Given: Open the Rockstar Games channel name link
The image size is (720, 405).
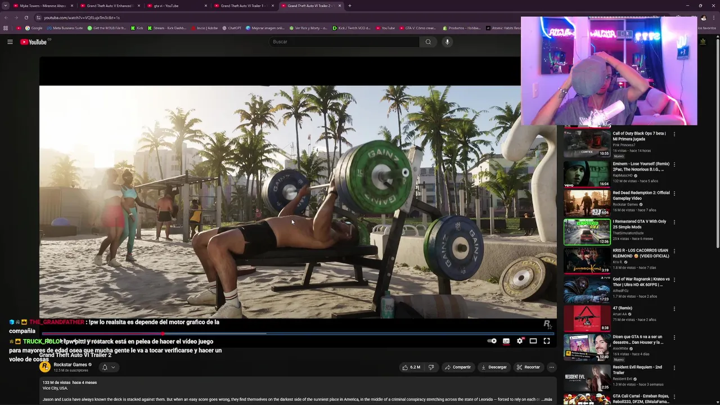Looking at the screenshot, I should [x=70, y=364].
